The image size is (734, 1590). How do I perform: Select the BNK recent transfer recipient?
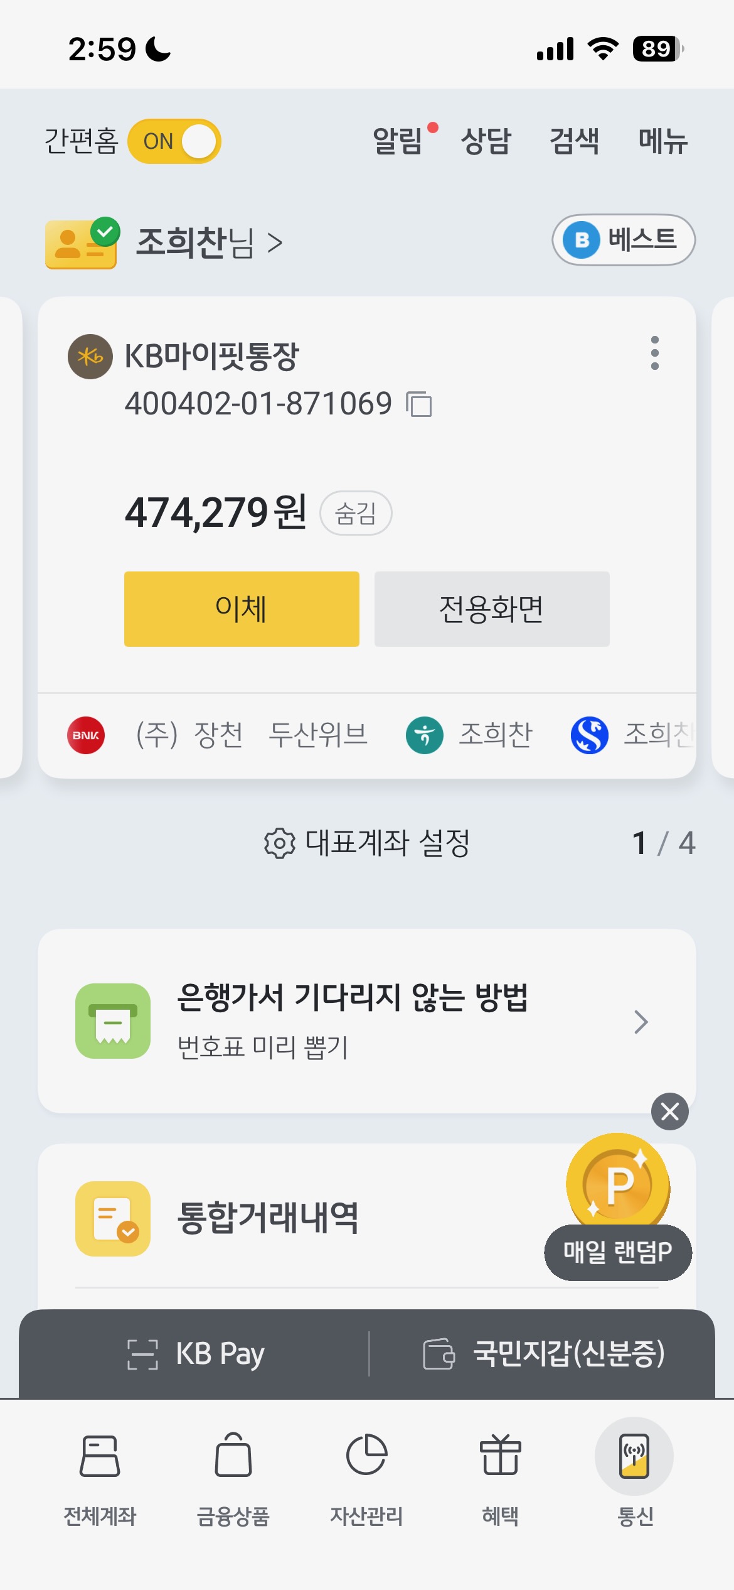click(x=86, y=735)
